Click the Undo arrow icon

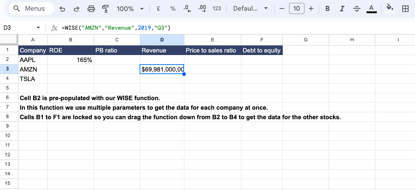click(62, 9)
